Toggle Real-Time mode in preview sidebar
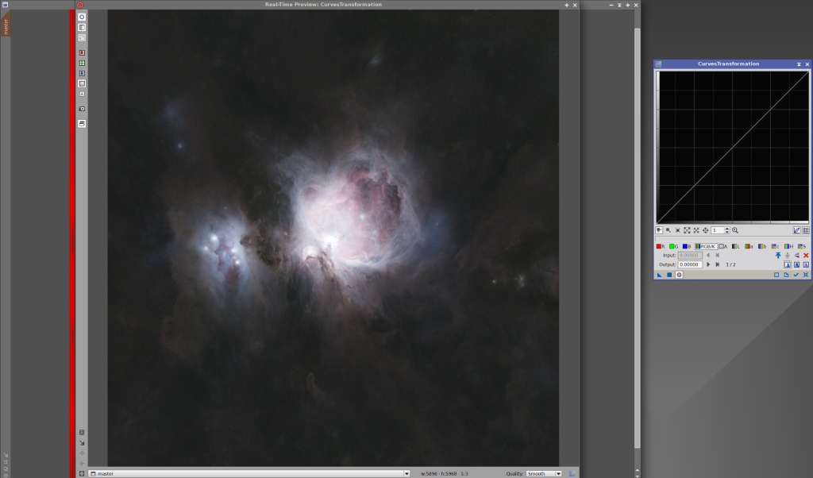 [82, 17]
